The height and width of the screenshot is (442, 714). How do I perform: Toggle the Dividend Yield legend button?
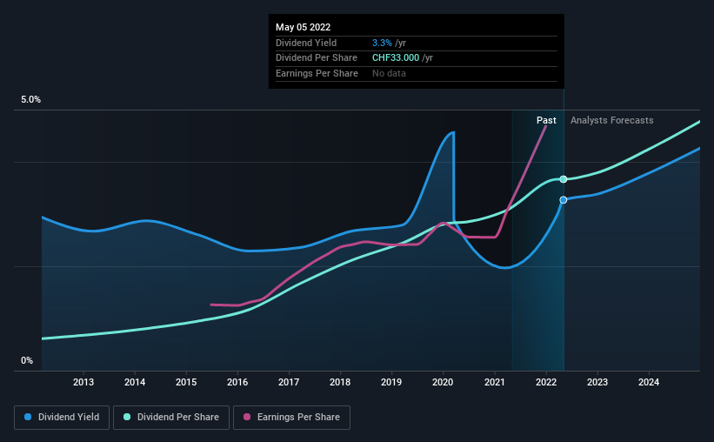point(62,418)
